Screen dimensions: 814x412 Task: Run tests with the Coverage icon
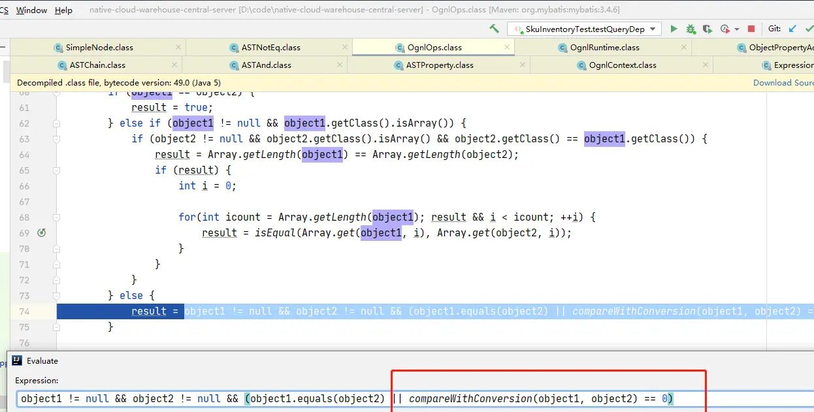click(708, 29)
